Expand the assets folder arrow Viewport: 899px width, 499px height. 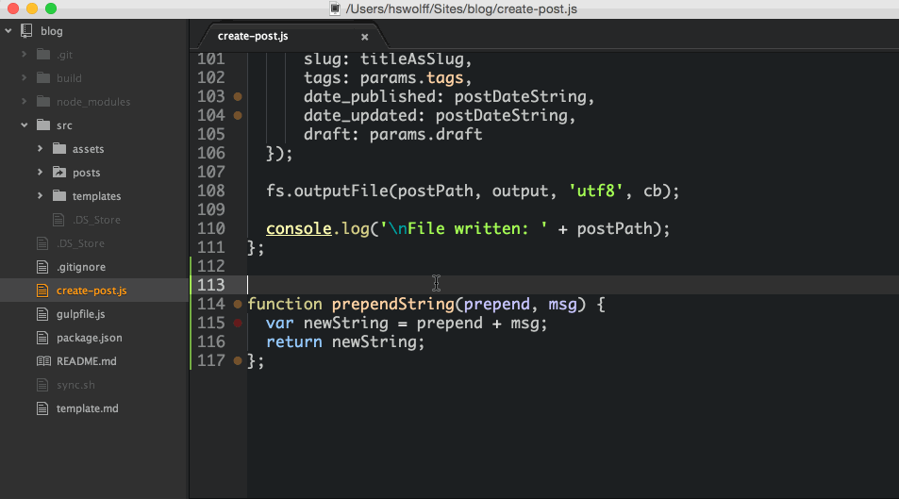(41, 148)
